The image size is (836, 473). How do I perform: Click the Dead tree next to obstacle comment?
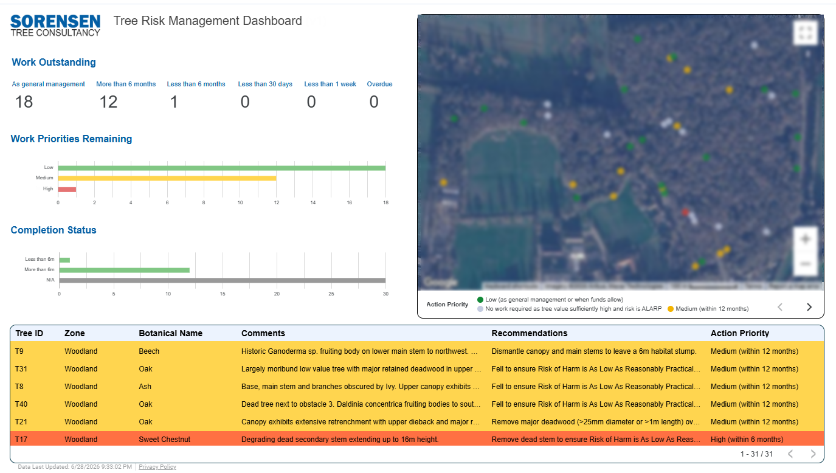click(x=359, y=404)
